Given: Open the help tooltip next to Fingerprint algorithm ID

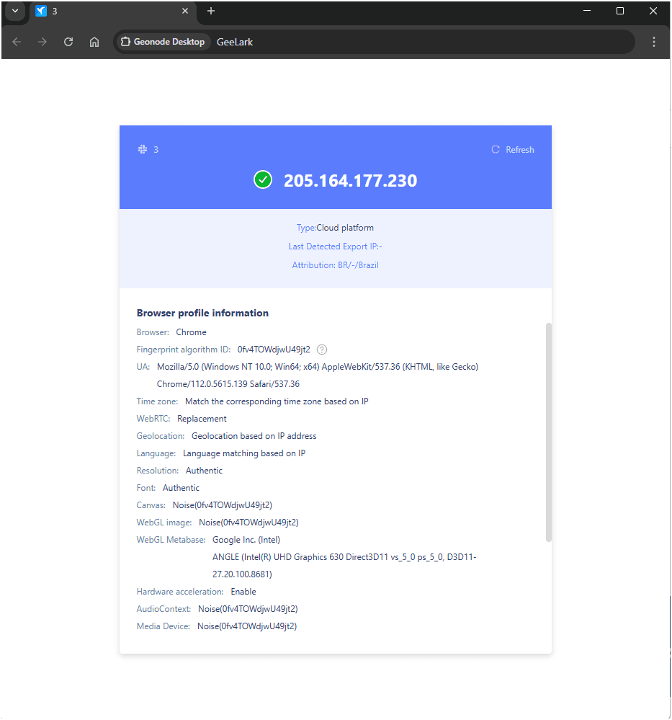Looking at the screenshot, I should pyautogui.click(x=321, y=350).
